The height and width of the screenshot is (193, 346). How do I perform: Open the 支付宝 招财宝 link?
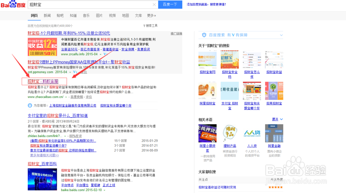pos(230,105)
